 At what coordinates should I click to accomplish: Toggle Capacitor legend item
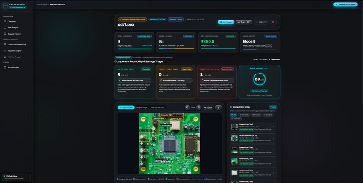pos(170,179)
